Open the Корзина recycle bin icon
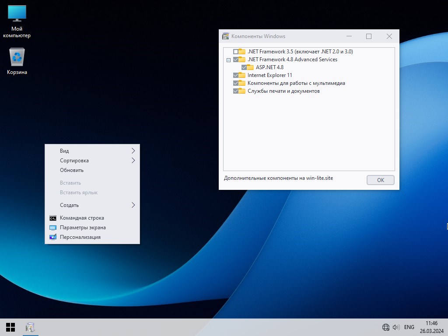The image size is (448, 336). 17,61
